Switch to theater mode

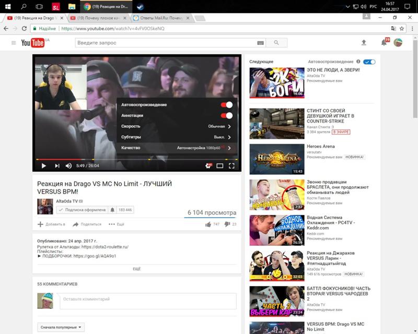[219, 166]
